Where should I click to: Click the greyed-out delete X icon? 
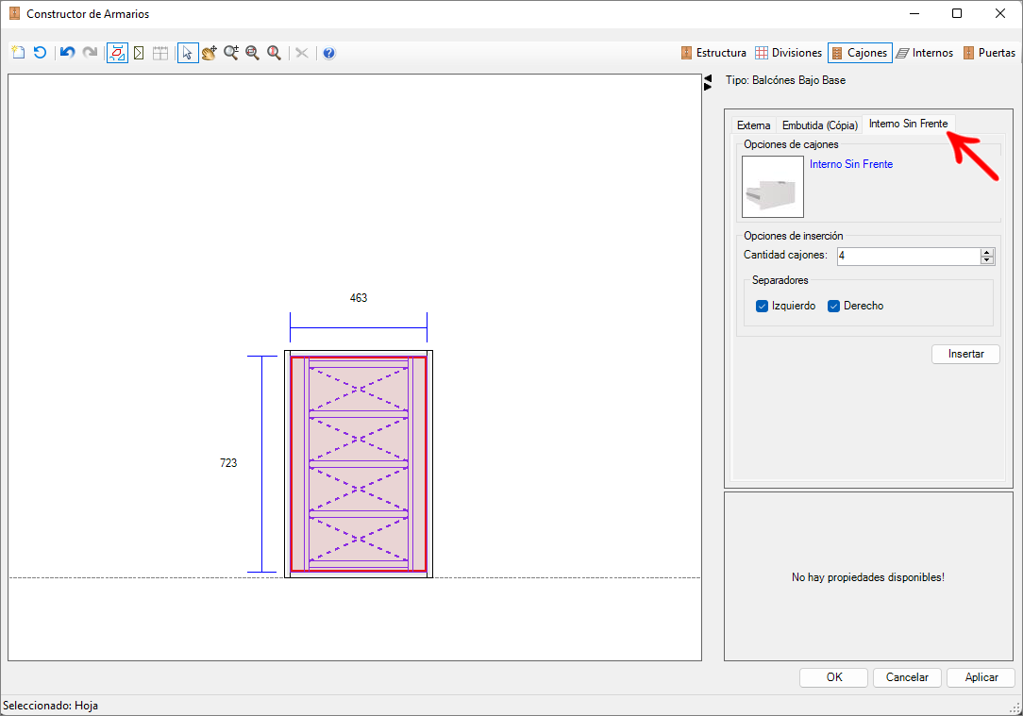[x=301, y=53]
